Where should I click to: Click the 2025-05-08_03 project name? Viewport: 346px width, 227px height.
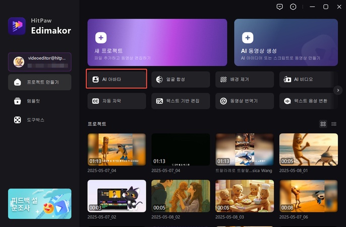click(229, 217)
